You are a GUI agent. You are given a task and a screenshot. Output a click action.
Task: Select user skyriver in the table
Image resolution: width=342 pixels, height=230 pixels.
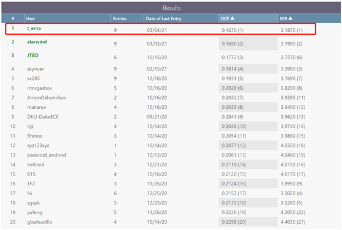point(36,69)
